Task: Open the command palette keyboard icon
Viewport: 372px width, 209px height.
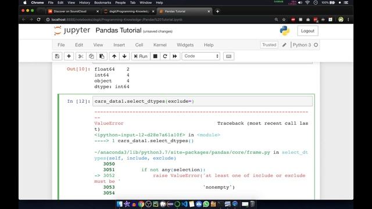Action: tap(228, 56)
